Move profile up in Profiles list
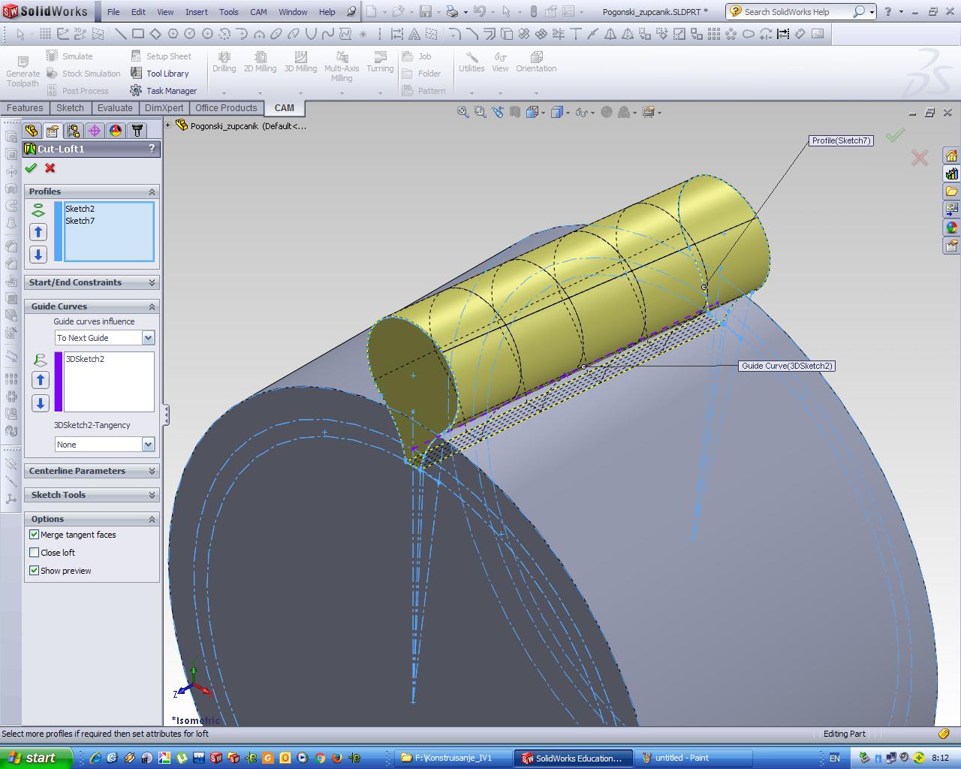The image size is (961, 769). [38, 232]
